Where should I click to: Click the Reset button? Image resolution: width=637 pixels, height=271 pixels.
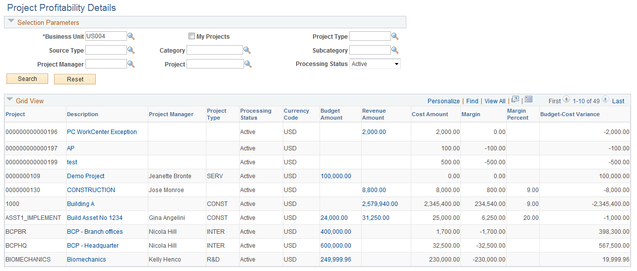[x=75, y=79]
